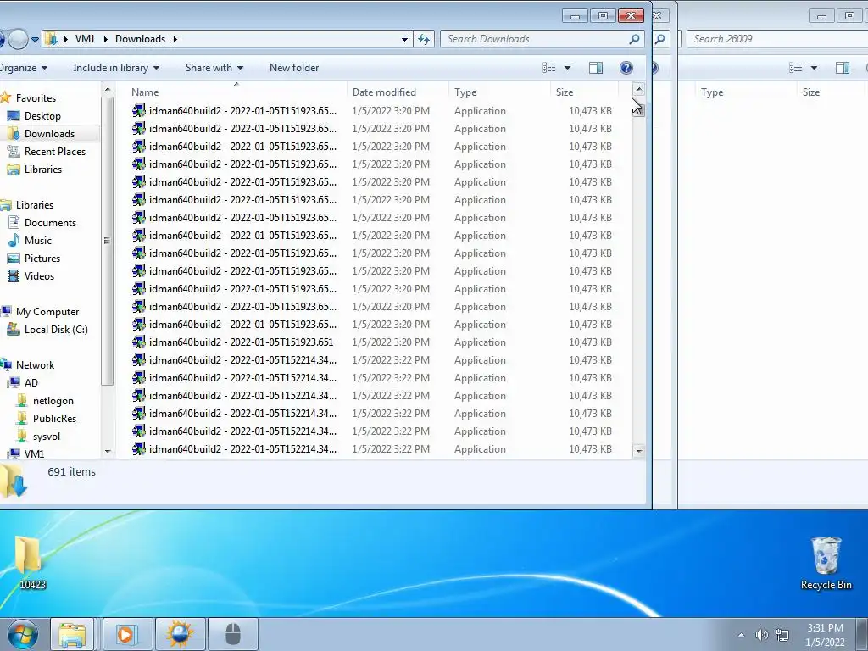
Task: Open the mouse application in taskbar
Action: click(x=233, y=634)
